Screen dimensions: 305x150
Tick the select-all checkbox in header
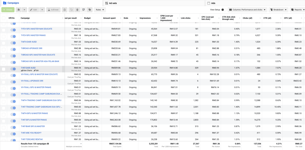tap(4, 18)
